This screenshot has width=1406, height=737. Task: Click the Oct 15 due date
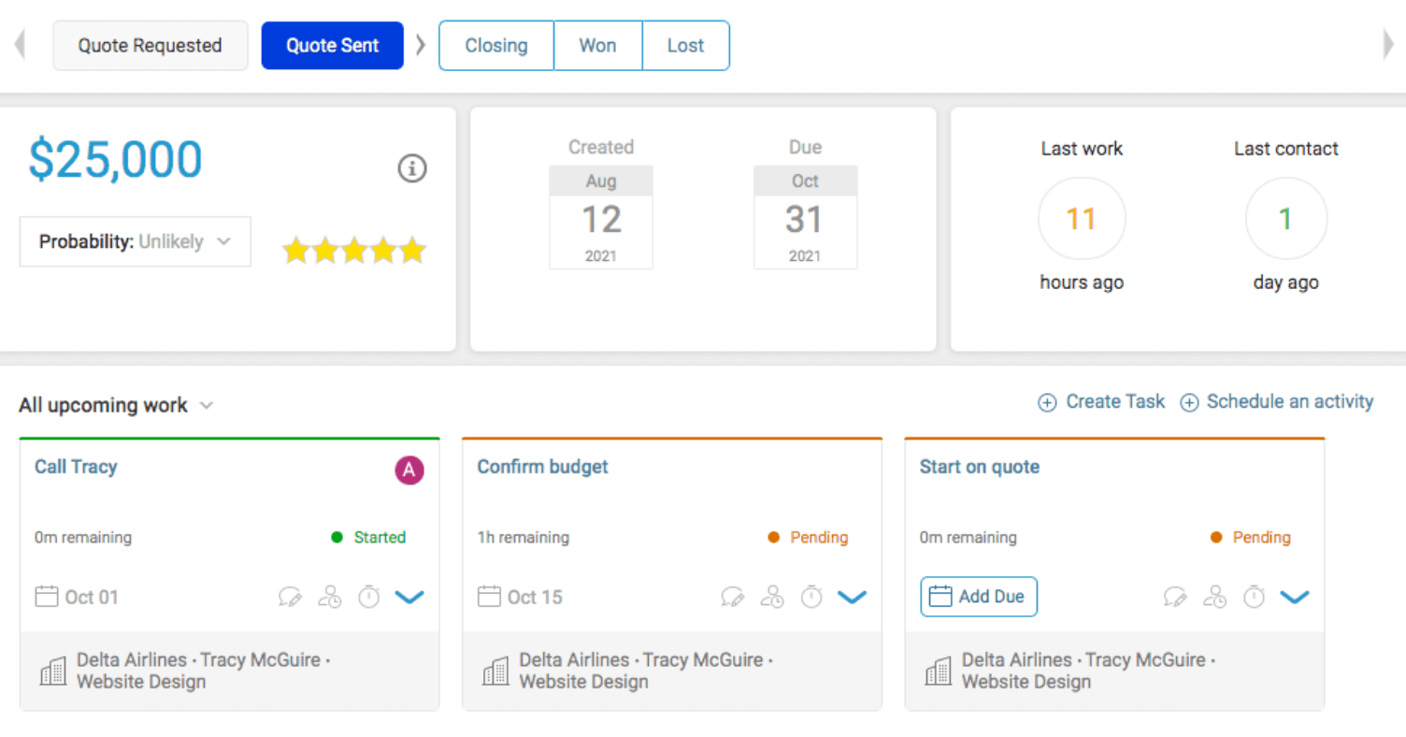(535, 597)
